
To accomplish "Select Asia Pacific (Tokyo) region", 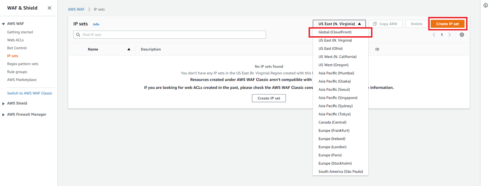I will (x=334, y=114).
